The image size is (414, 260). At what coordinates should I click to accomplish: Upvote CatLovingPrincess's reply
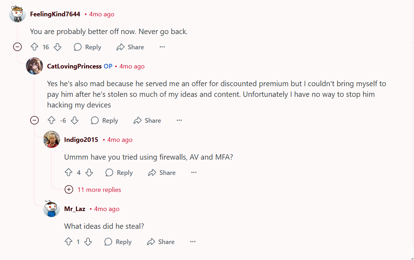(51, 121)
